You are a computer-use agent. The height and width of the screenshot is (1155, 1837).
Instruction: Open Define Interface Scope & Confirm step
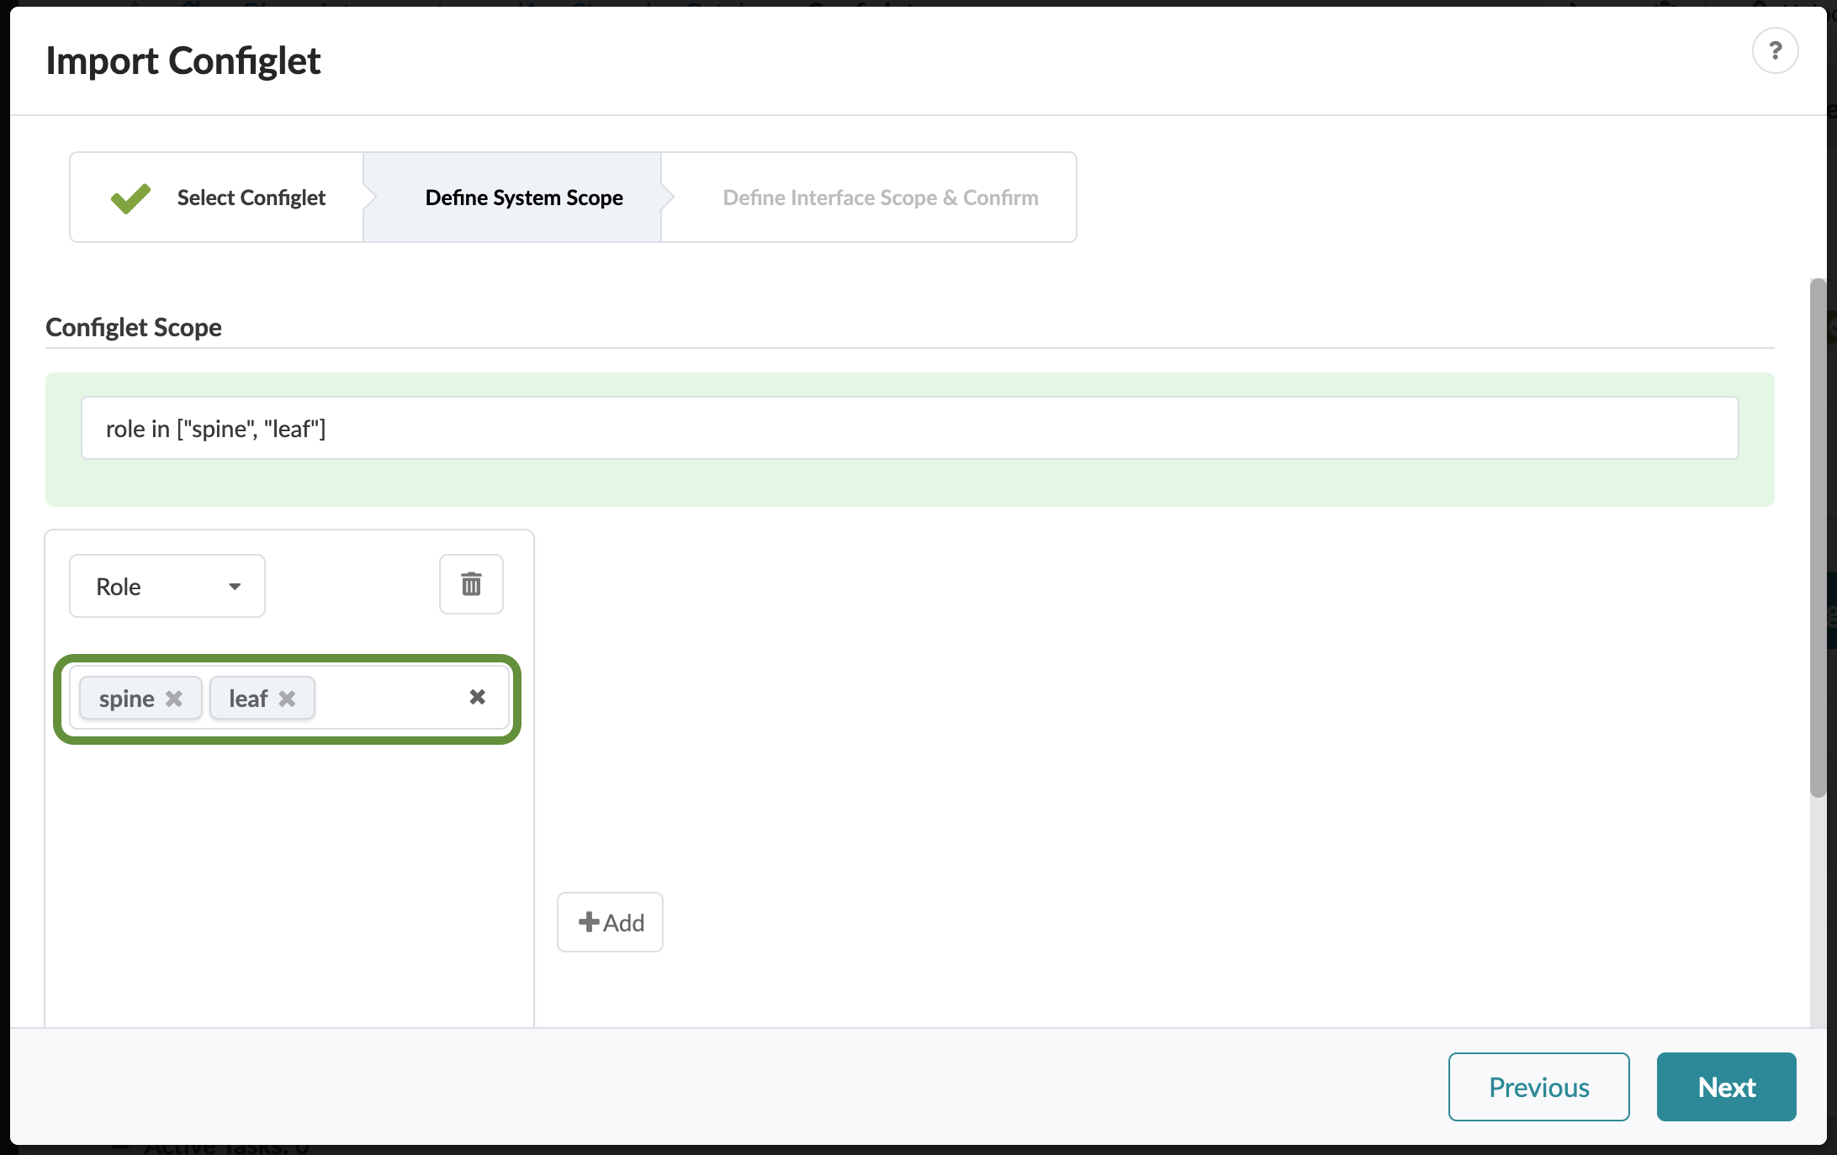point(870,198)
